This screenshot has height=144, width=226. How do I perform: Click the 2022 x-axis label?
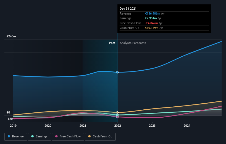[118, 126]
